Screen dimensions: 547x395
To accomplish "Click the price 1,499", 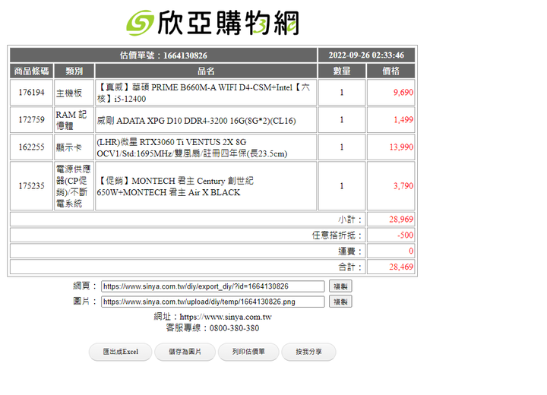I will [x=403, y=120].
